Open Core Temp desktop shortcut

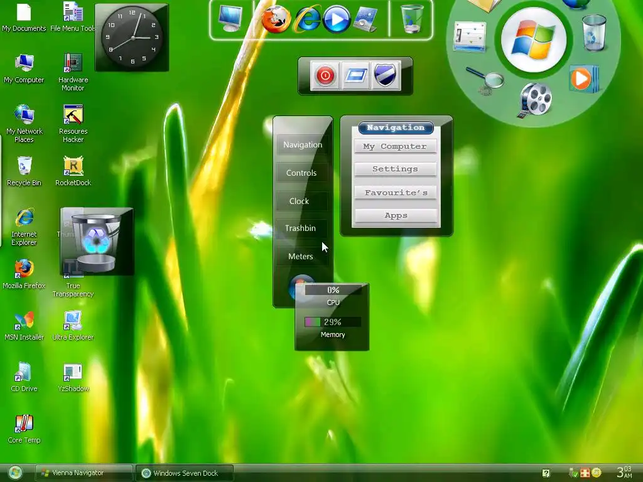(x=24, y=429)
